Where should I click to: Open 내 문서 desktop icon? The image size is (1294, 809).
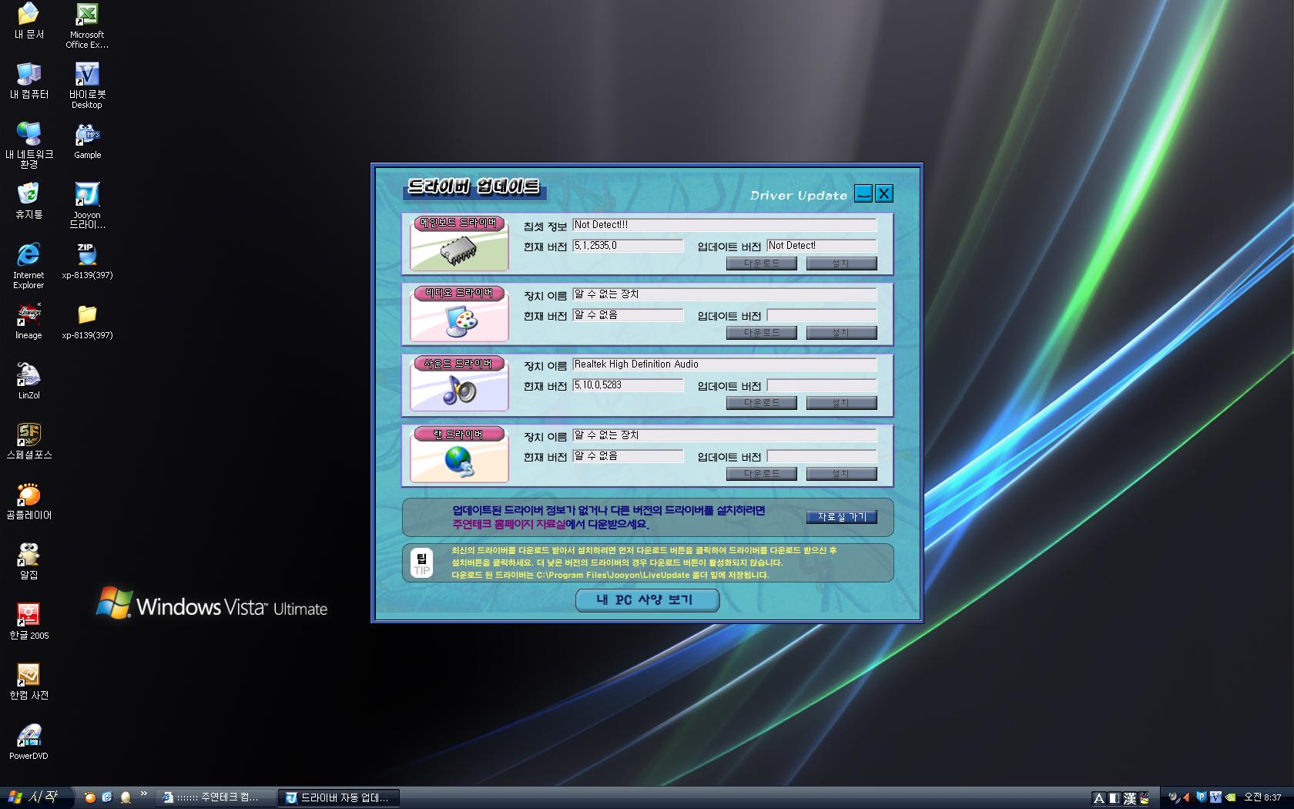click(28, 21)
